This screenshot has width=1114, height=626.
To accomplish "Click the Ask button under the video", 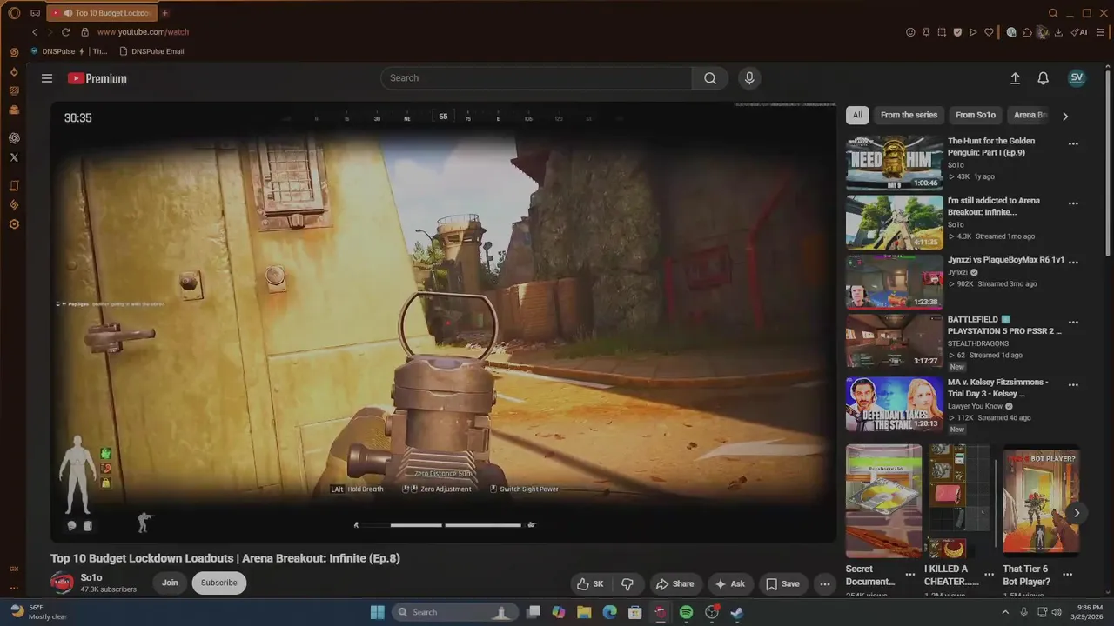I will [x=730, y=583].
